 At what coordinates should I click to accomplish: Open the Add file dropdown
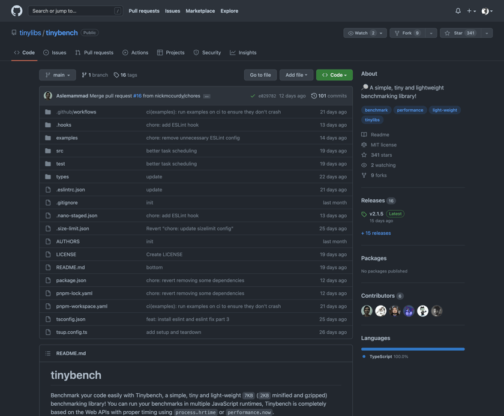coord(296,75)
